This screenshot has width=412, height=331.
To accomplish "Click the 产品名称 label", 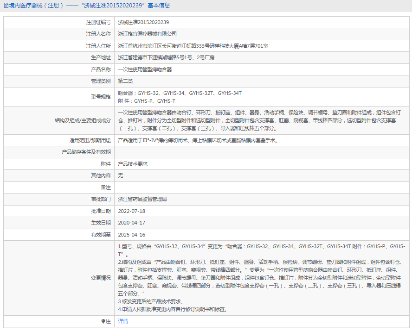I will coord(101,69).
